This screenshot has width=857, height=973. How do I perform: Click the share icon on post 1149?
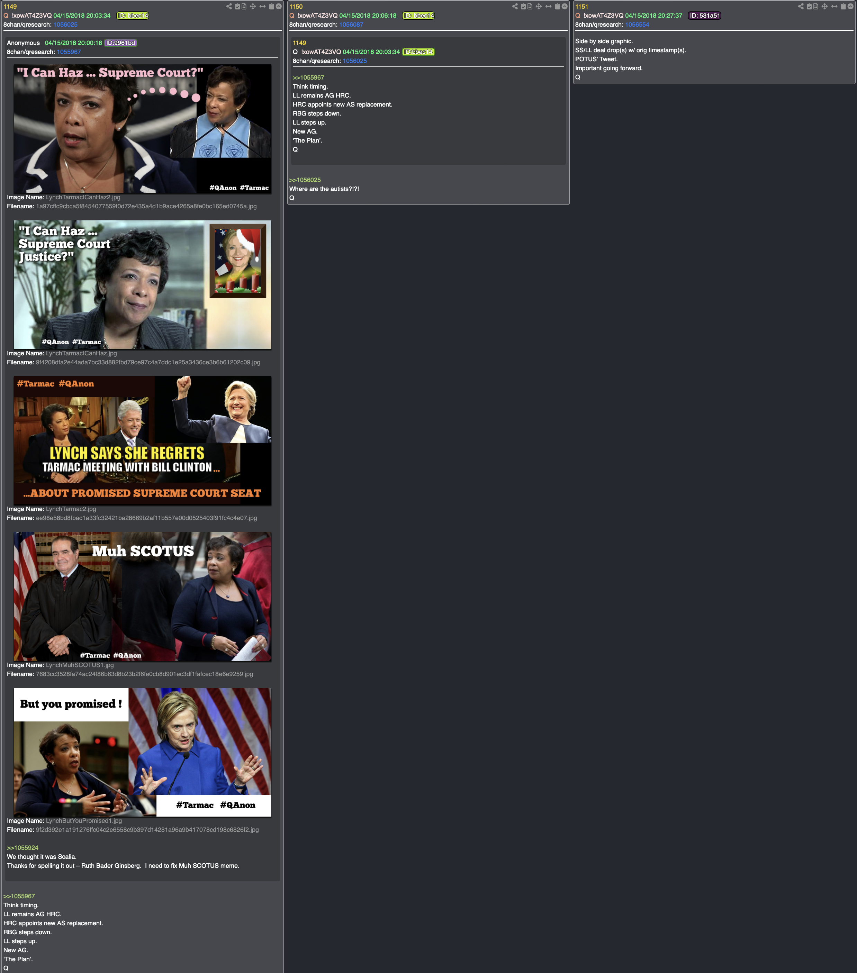point(229,6)
